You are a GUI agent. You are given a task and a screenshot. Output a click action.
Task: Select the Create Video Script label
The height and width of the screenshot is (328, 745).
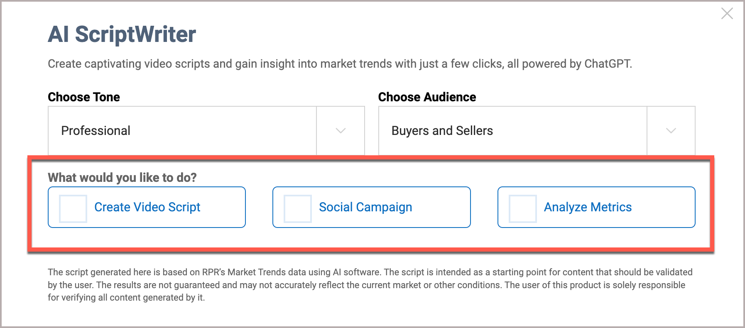(x=147, y=207)
